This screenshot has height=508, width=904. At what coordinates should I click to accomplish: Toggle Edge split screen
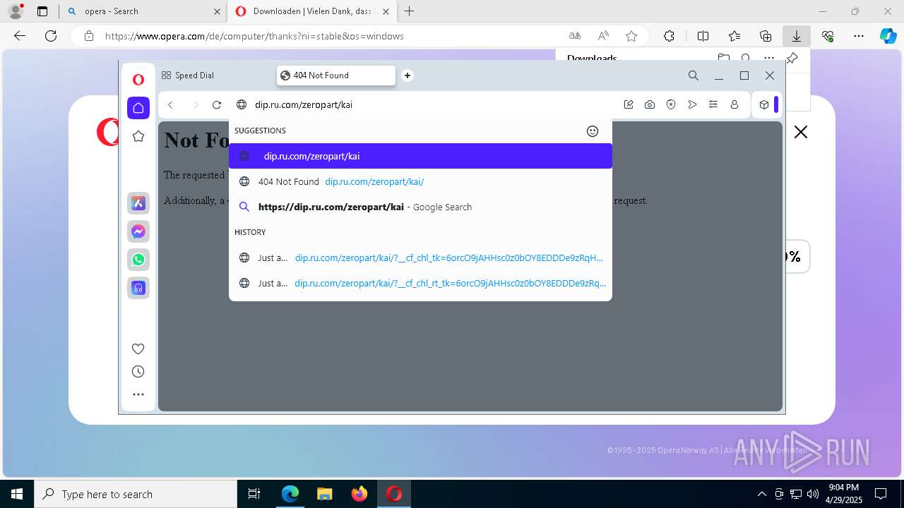coord(703,36)
